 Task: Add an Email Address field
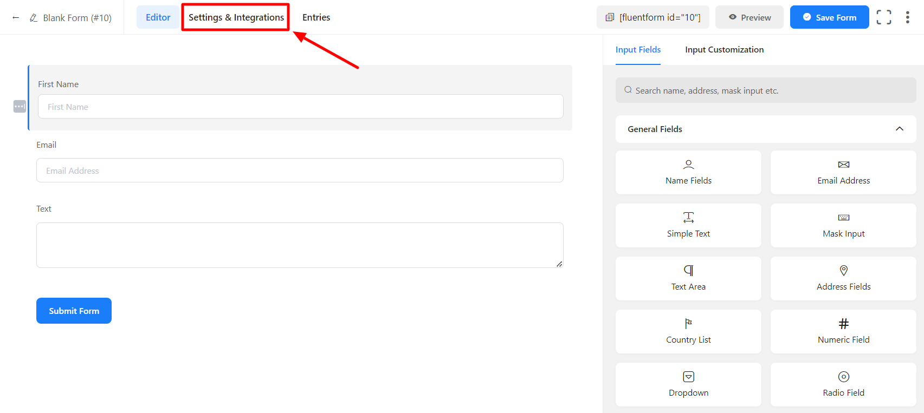[843, 172]
